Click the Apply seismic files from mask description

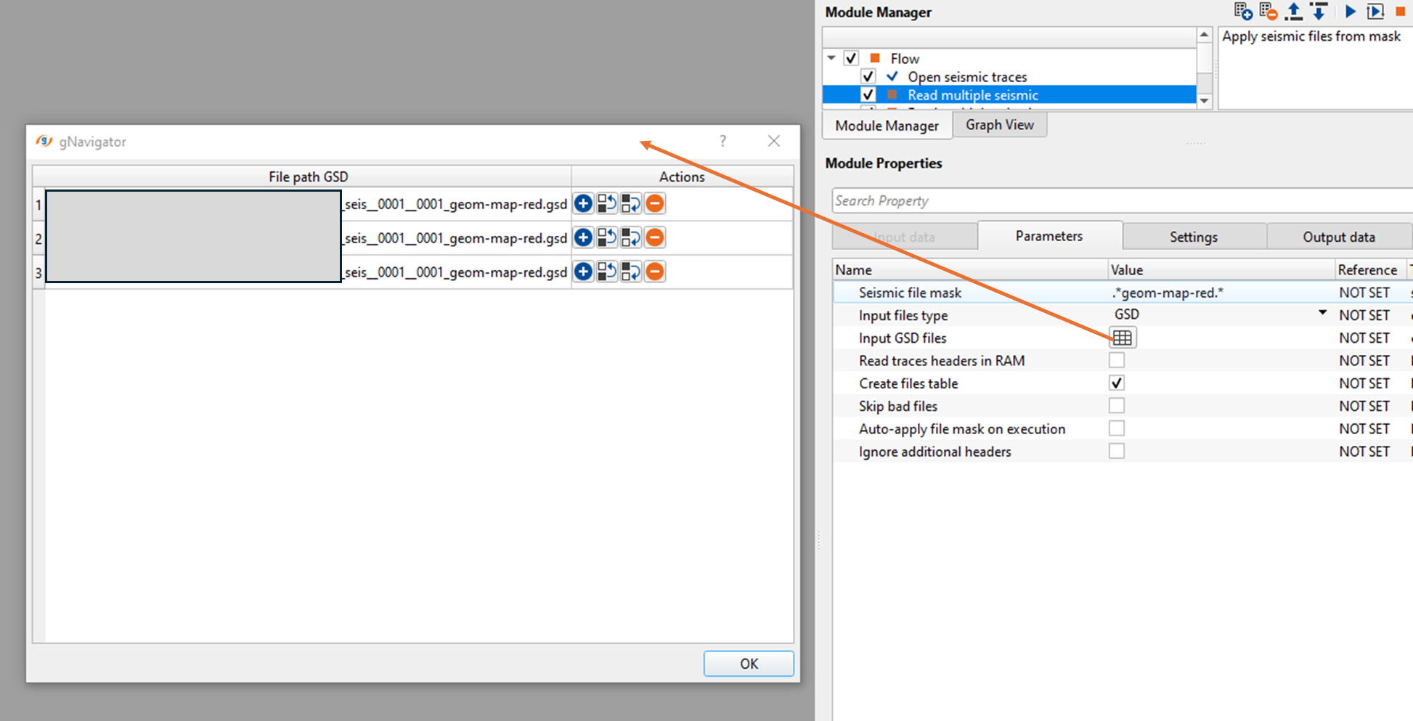click(x=1311, y=36)
